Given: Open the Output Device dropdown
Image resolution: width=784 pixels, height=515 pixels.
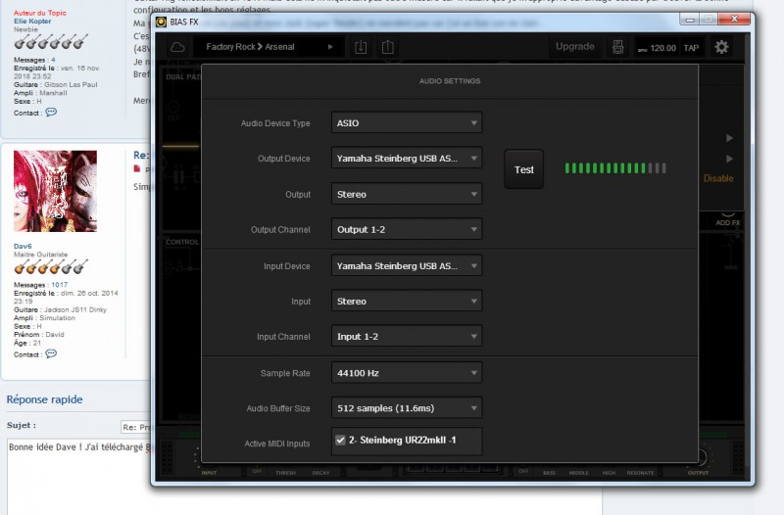Looking at the screenshot, I should (x=407, y=159).
